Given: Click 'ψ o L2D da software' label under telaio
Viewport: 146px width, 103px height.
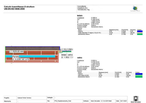Looking at the screenshot, I should click(83, 24).
